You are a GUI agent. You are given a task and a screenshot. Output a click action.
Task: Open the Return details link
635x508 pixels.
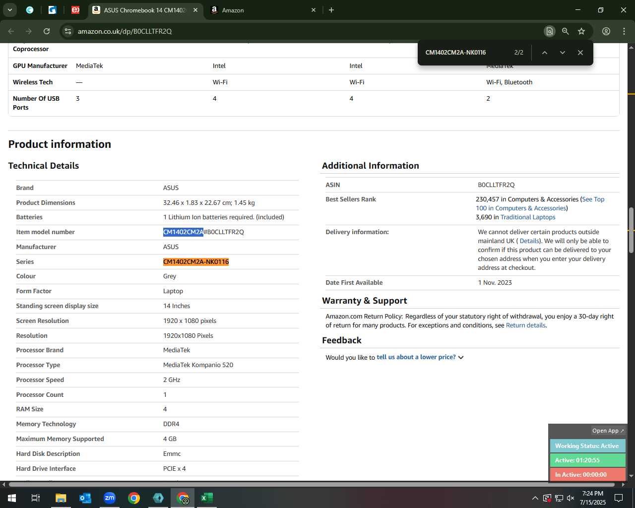[525, 325]
